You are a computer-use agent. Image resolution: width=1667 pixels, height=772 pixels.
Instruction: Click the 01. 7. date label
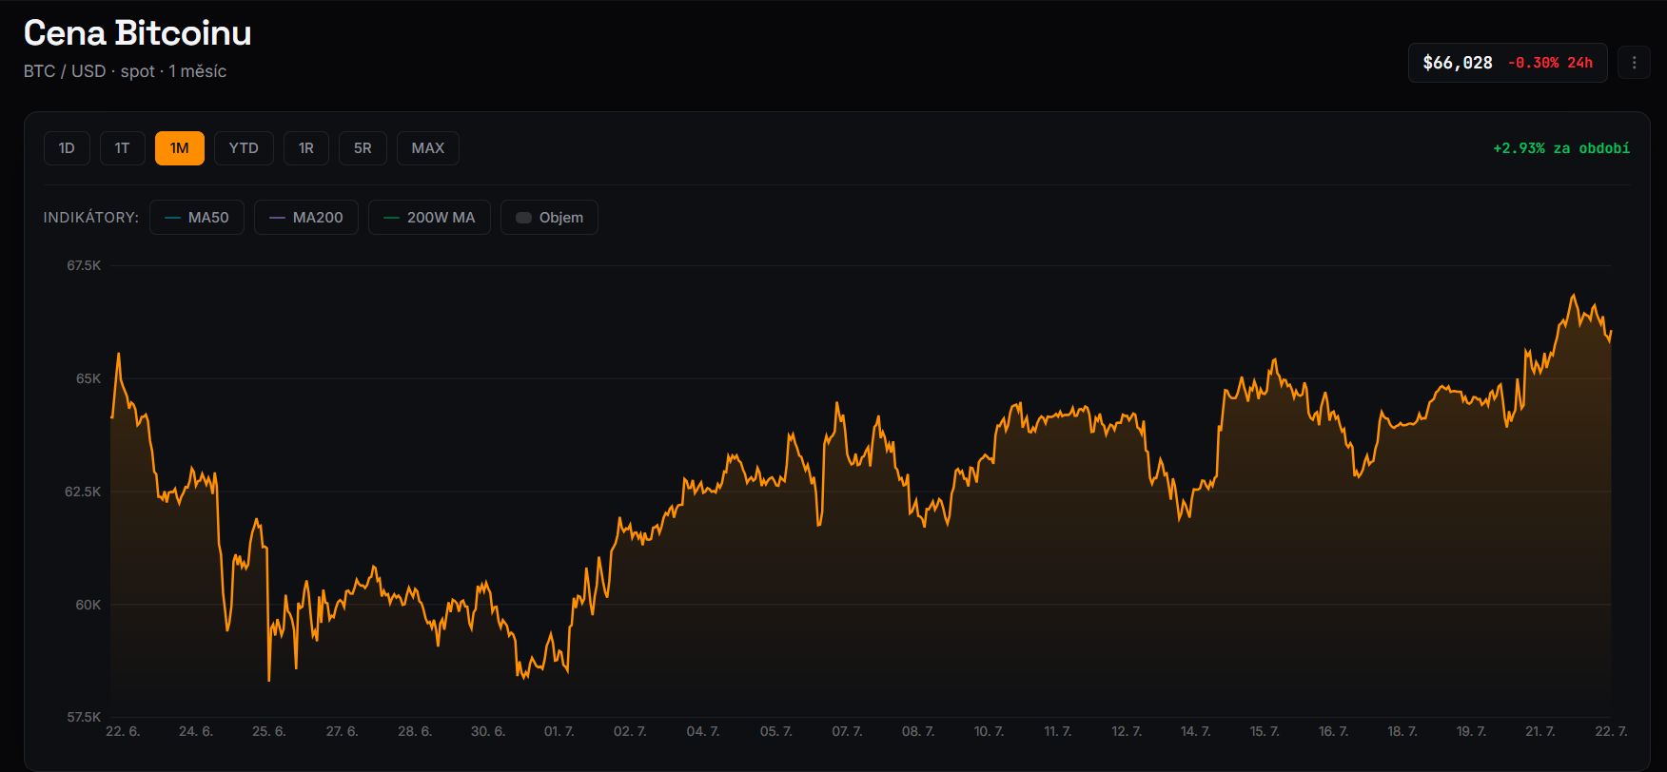[x=559, y=731]
